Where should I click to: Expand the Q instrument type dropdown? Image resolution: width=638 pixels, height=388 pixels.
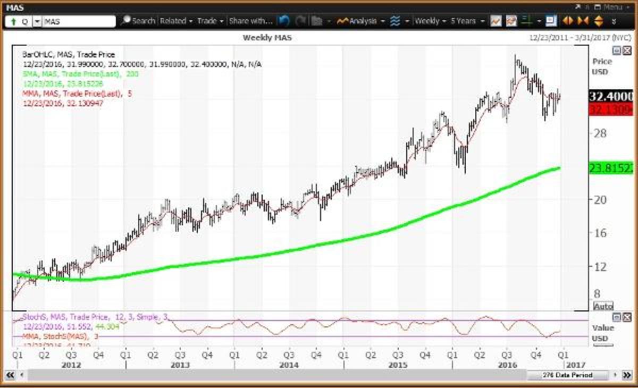pyautogui.click(x=37, y=21)
